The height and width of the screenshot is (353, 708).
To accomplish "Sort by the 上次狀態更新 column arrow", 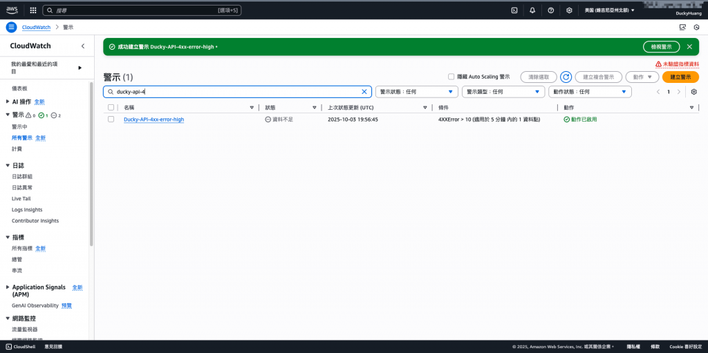I will tap(425, 108).
